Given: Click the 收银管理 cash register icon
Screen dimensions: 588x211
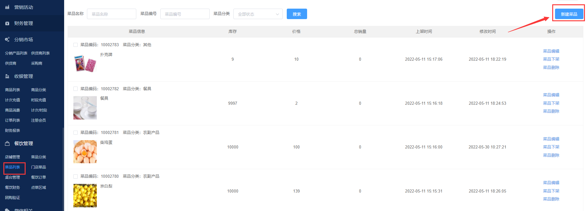Looking at the screenshot, I should [7, 76].
